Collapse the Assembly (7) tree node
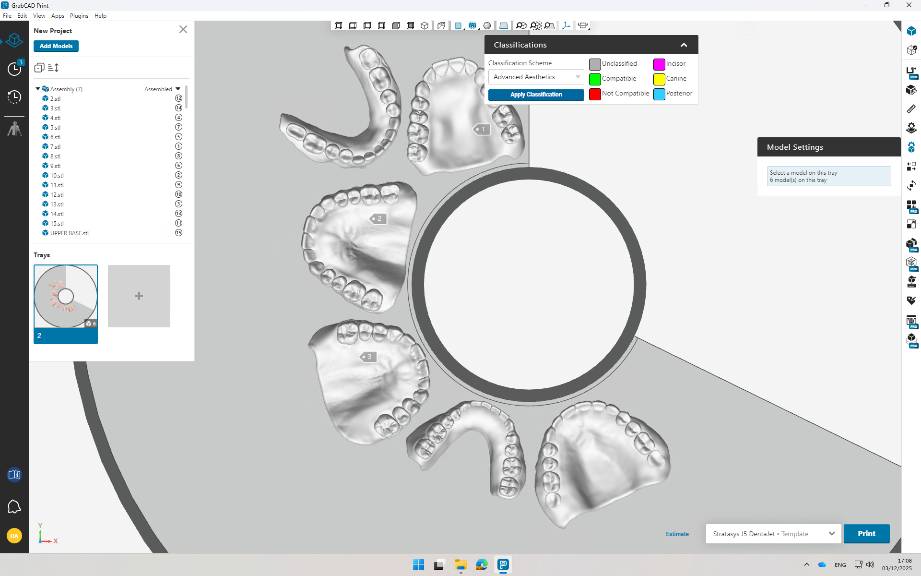 [x=38, y=89]
